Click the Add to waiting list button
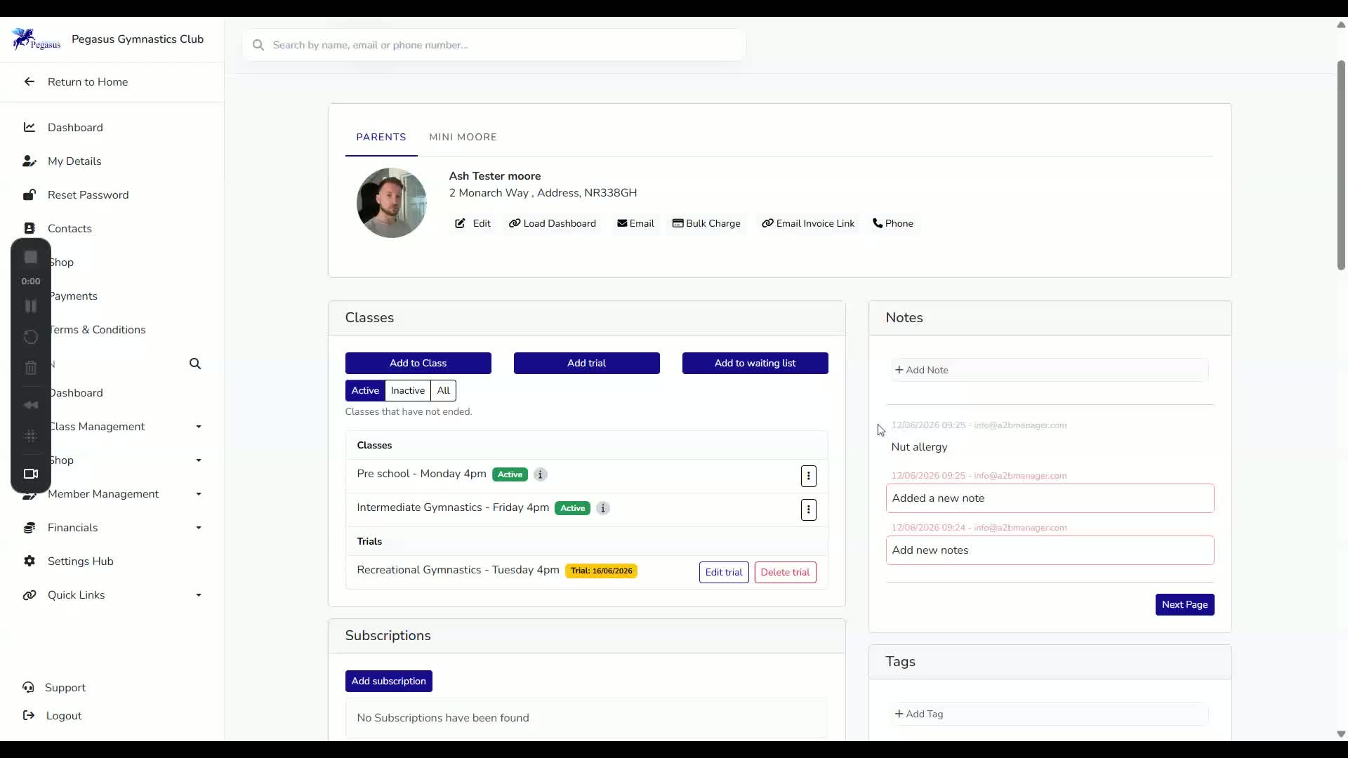 [755, 363]
